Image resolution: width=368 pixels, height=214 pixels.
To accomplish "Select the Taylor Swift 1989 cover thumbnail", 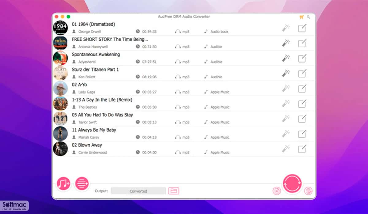I will point(60,119).
